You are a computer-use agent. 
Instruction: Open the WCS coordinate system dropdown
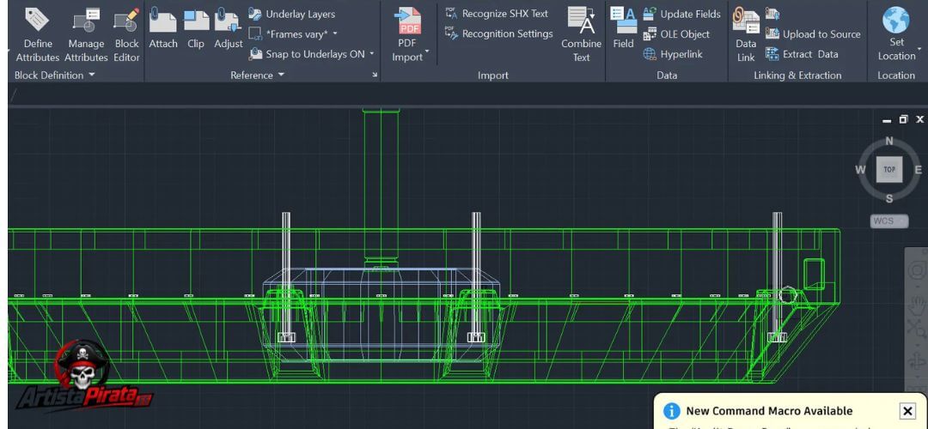click(889, 221)
